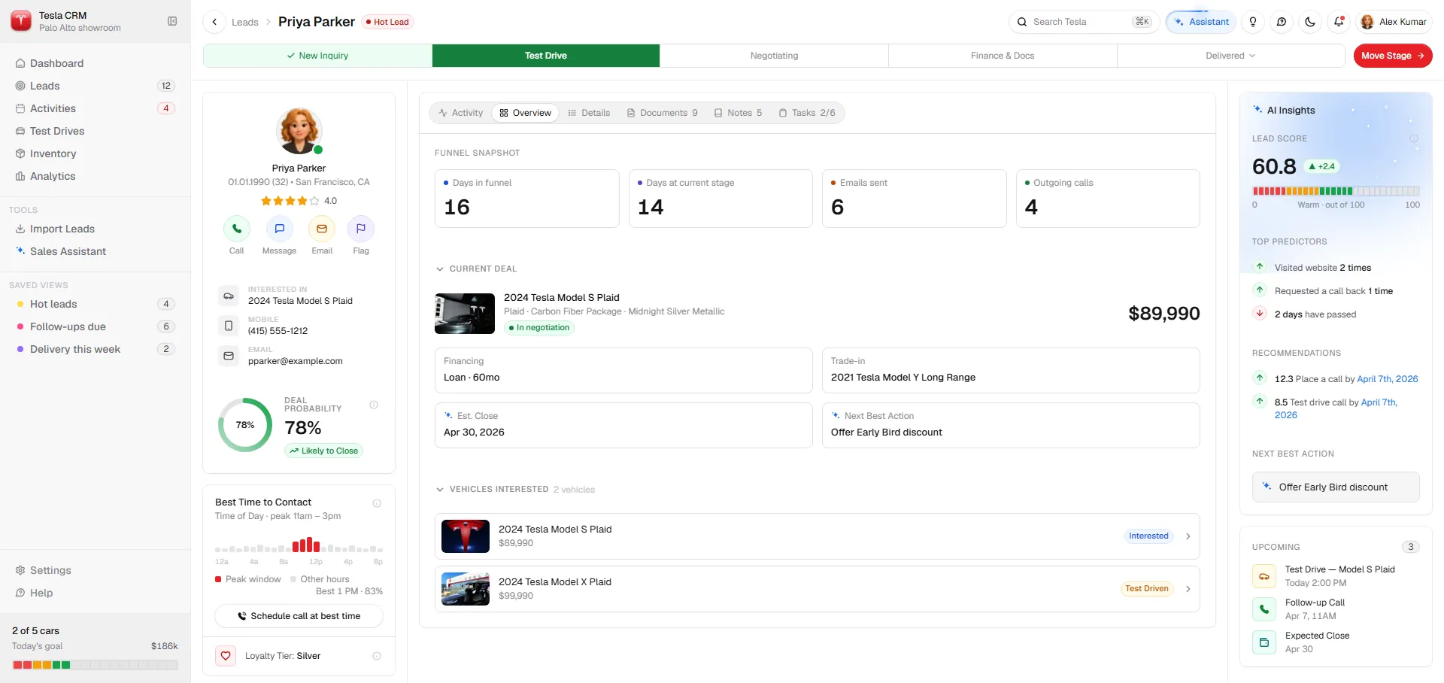
Task: Flag this lead with Flag icon
Action: point(361,229)
